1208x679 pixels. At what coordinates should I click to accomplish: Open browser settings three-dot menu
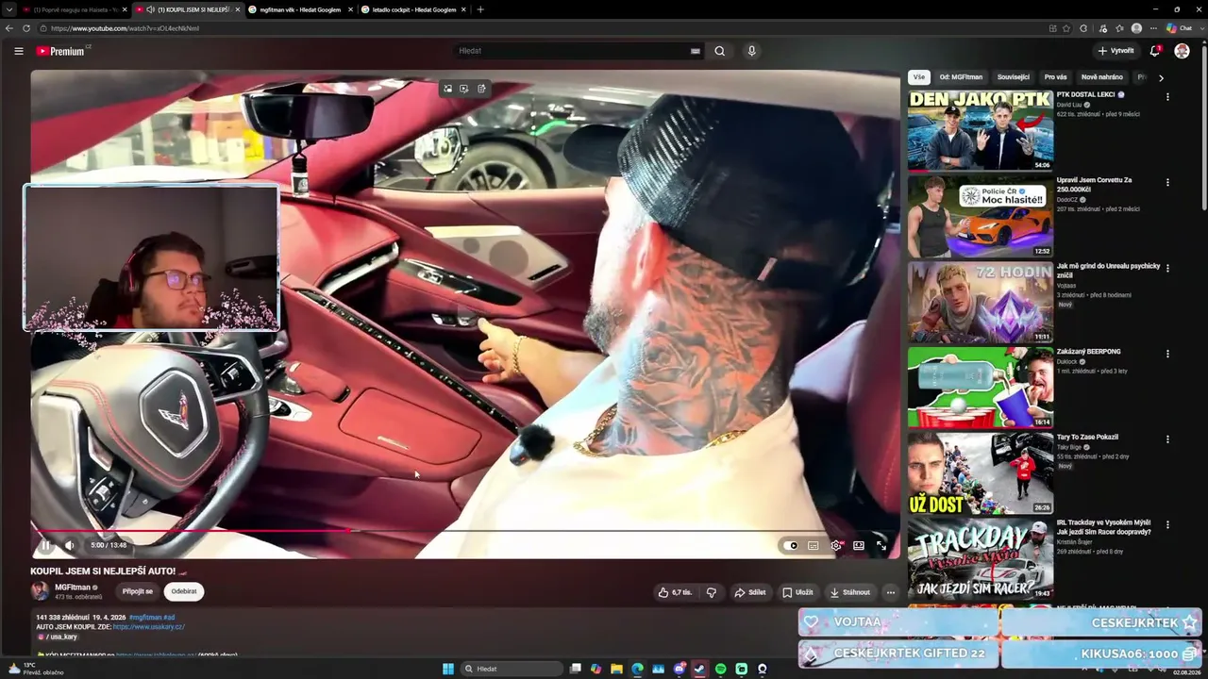[1153, 28]
